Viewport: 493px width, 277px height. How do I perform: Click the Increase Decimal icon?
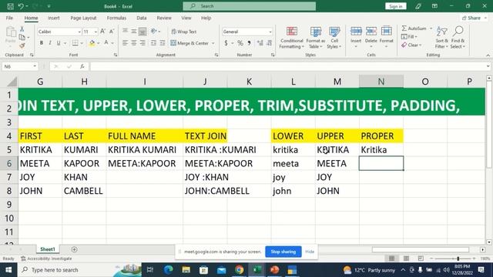260,43
